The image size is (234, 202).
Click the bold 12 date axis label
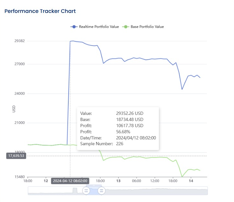point(46,180)
